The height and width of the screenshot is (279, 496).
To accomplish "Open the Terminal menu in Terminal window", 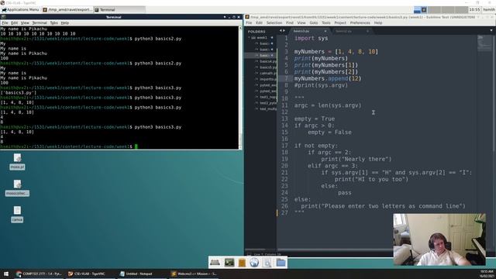I will pos(40,22).
